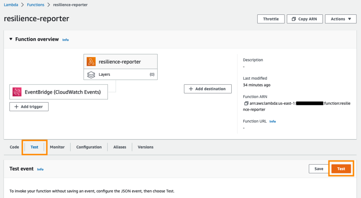The image size is (361, 198).
Task: Click the EventBridge trigger icon
Action: click(x=17, y=92)
